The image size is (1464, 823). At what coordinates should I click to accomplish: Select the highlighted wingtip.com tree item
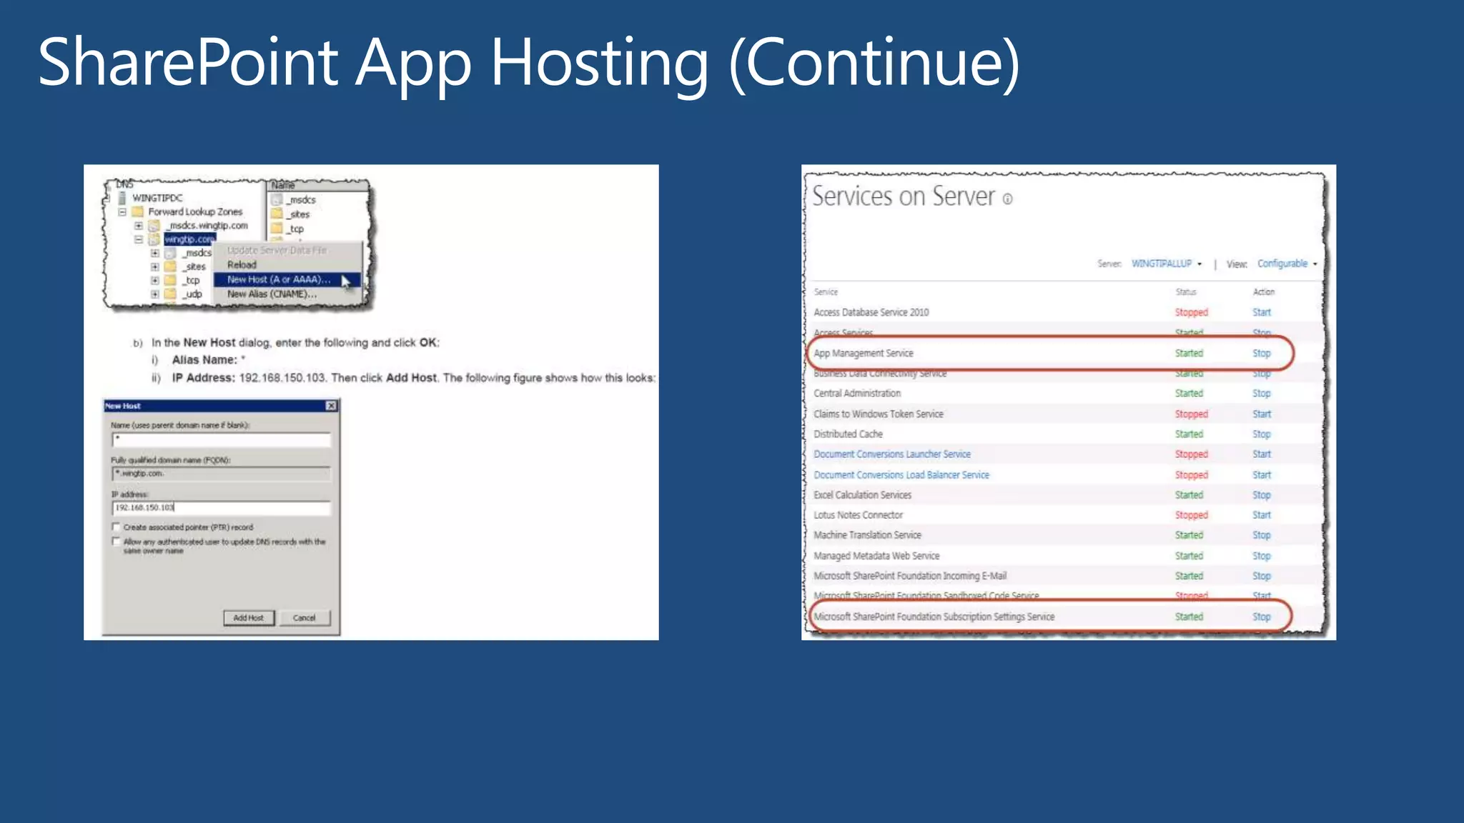(189, 239)
